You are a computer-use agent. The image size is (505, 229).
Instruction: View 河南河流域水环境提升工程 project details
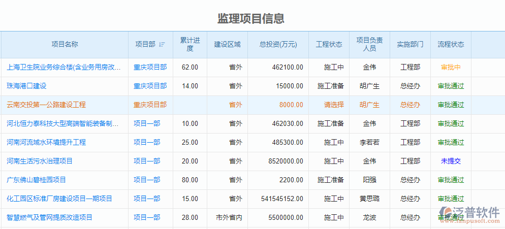point(46,142)
